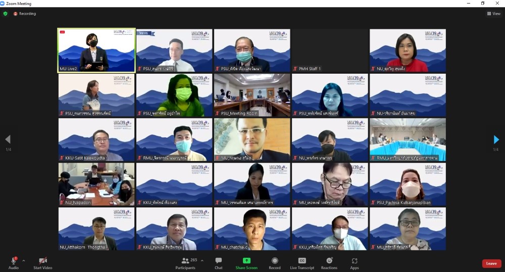Screen dimensions: 505x272
Task: Toggle the Audio microphone
Action: 14,262
